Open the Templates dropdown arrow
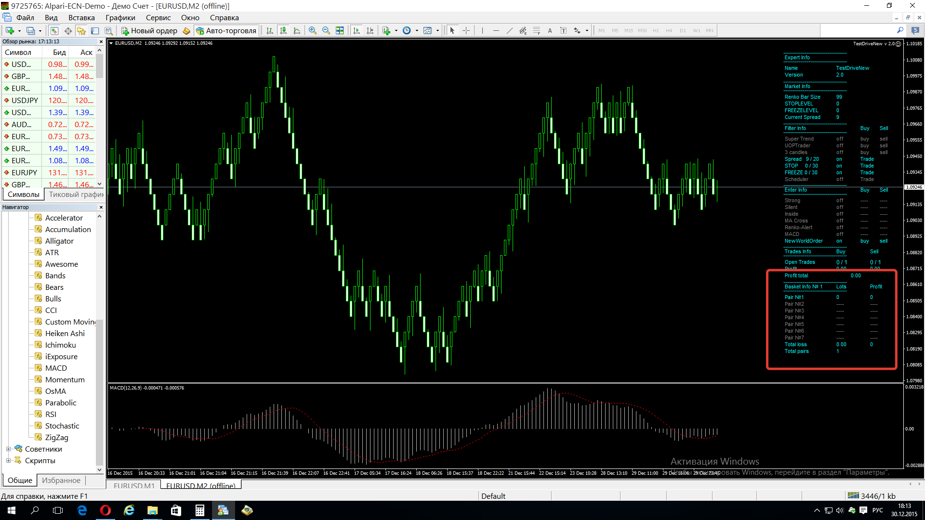925x520 pixels. click(x=437, y=31)
